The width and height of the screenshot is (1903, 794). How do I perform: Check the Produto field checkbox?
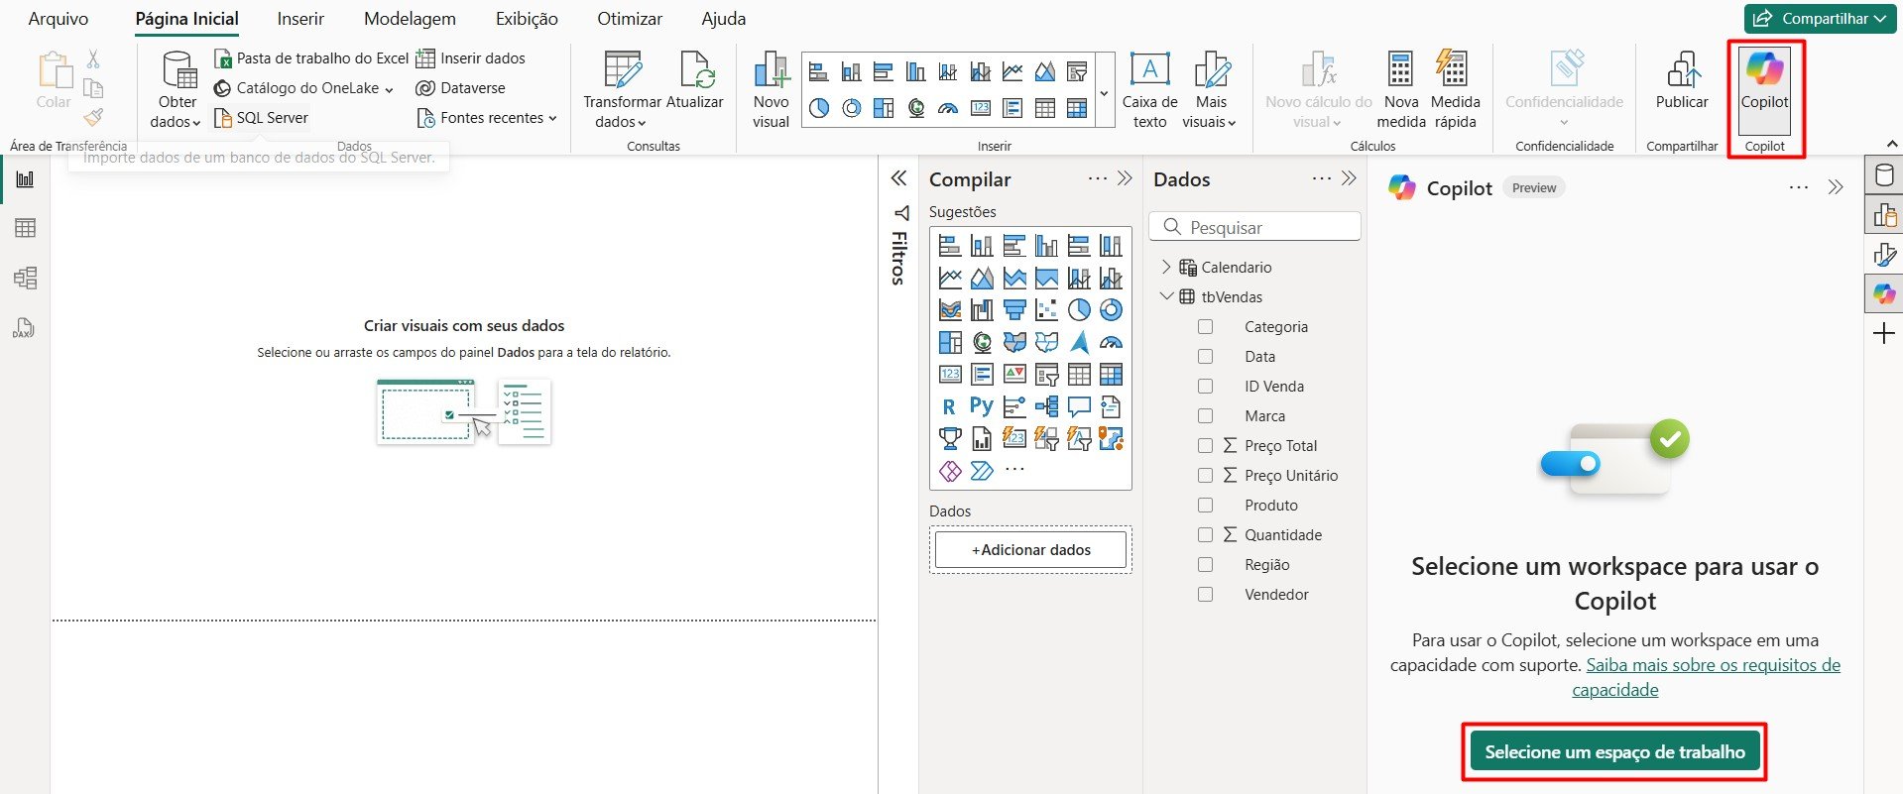point(1205,506)
